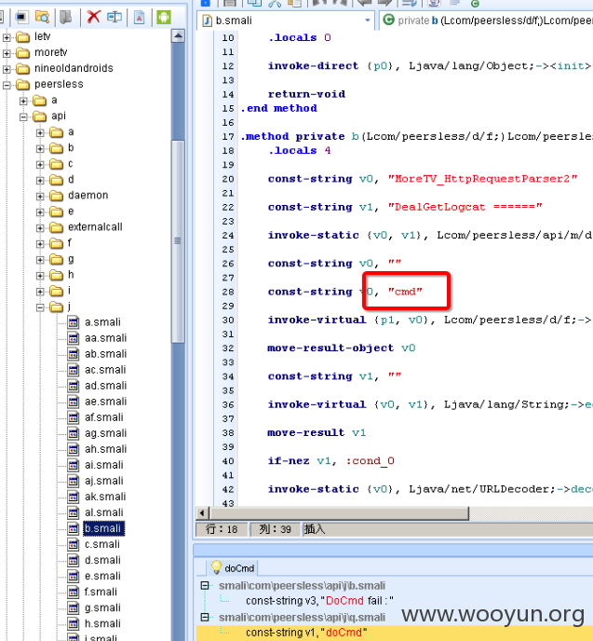Select the b.smali editor tab

(x=286, y=20)
